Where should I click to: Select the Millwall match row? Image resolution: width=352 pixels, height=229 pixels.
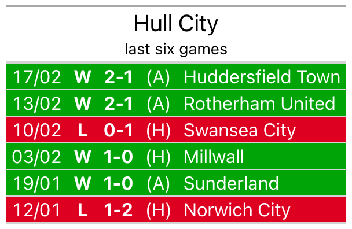[x=176, y=156]
